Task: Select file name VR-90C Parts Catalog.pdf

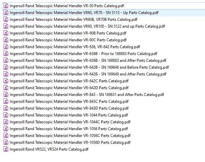Action: pos(68,40)
